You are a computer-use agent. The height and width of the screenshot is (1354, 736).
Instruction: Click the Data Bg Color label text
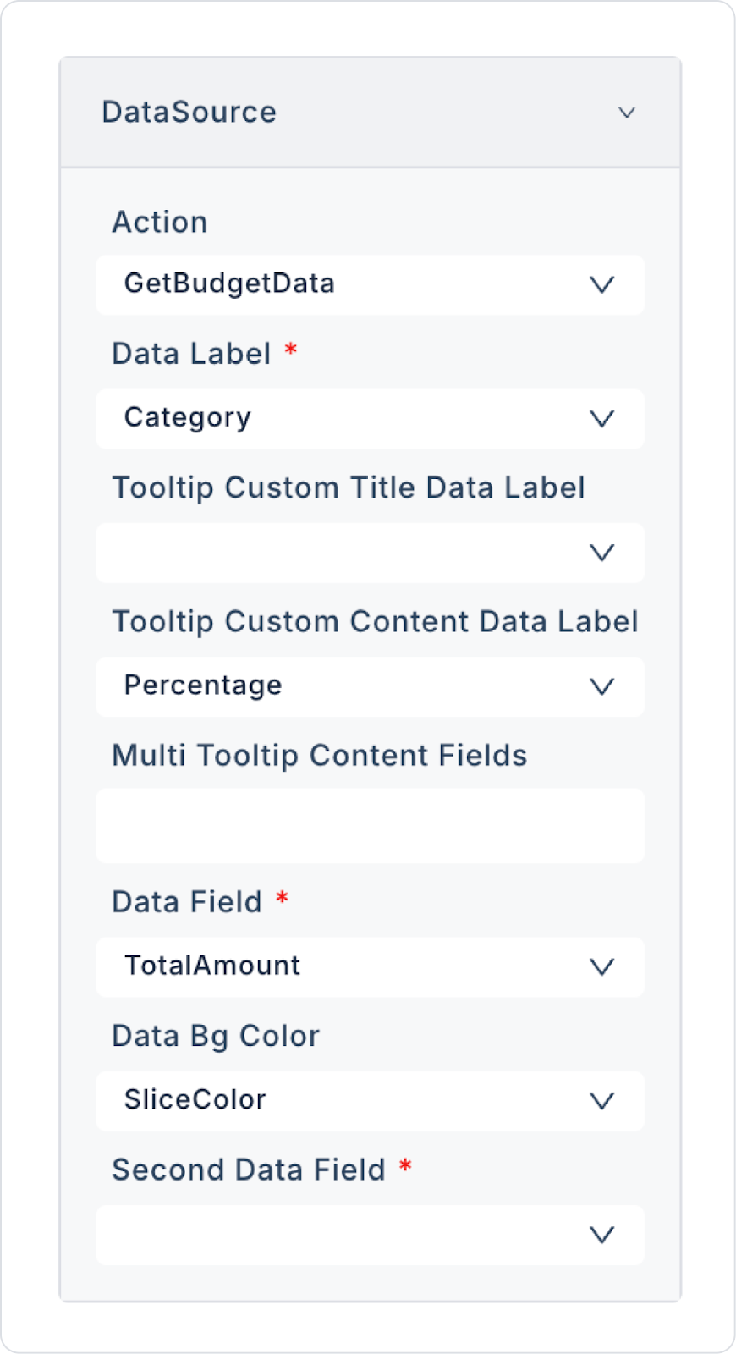[216, 1036]
